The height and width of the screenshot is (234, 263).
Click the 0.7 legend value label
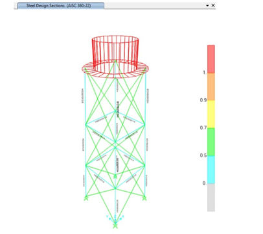pyautogui.click(x=203, y=128)
